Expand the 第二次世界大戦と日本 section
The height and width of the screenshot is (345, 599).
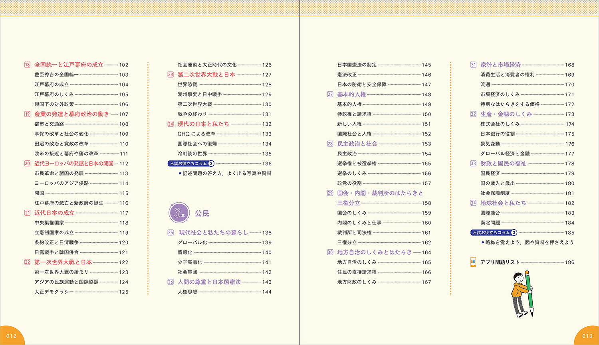(x=206, y=75)
